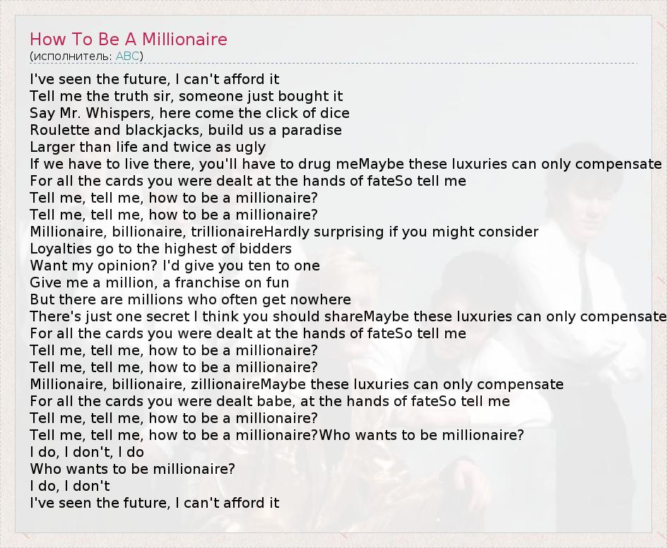This screenshot has width=667, height=548.
Task: Click "Loyalties go to the highest of bidders"
Action: (x=160, y=249)
